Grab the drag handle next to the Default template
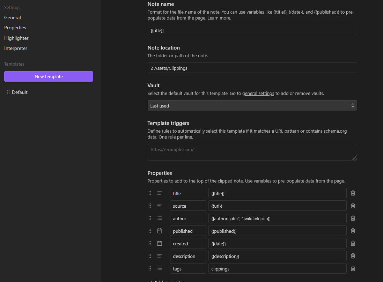This screenshot has height=282, width=383. pyautogui.click(x=8, y=92)
